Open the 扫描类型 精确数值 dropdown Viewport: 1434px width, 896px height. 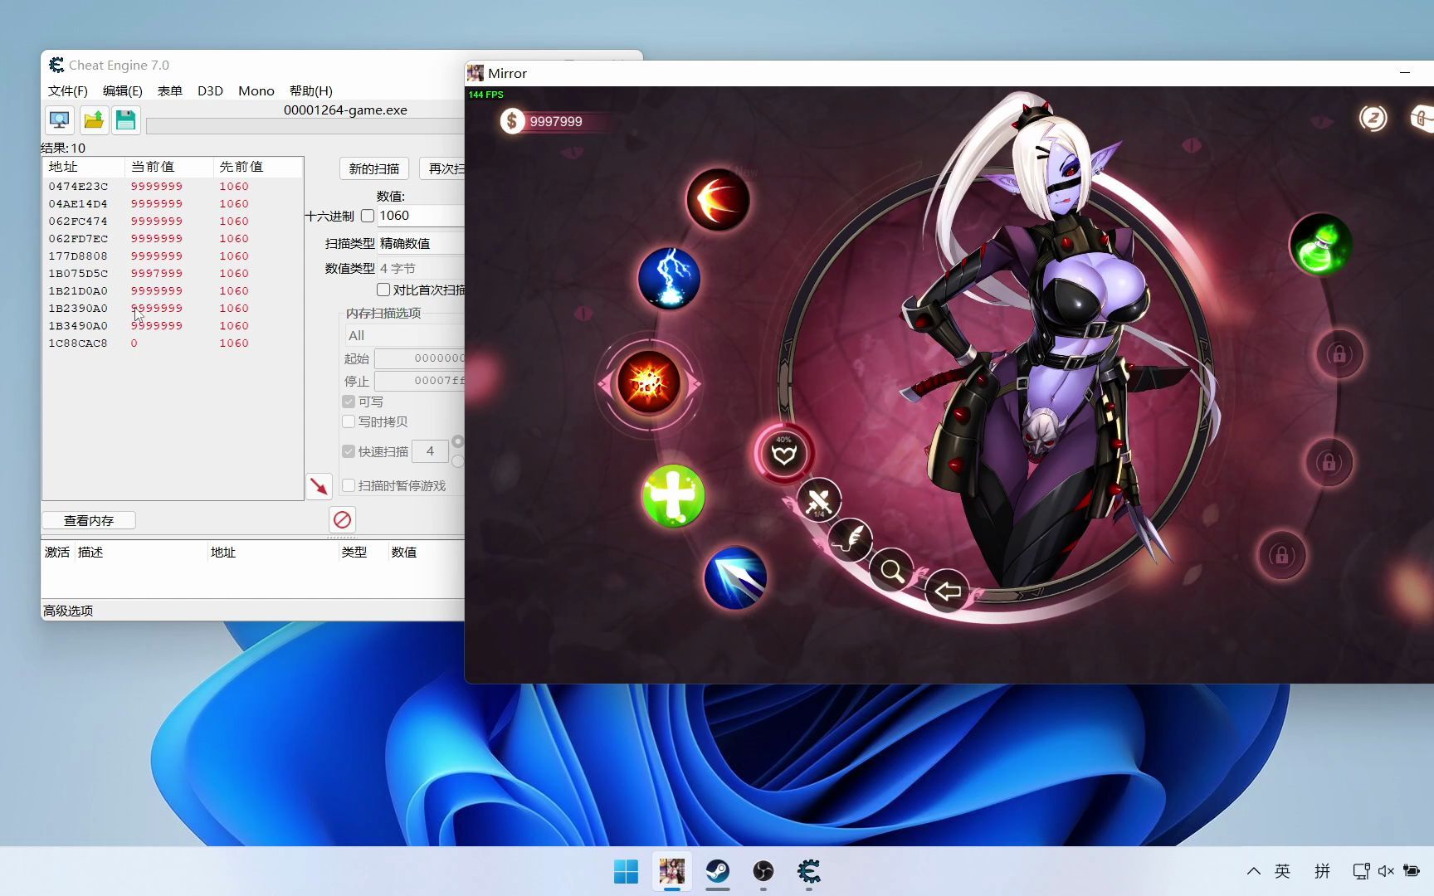[422, 243]
